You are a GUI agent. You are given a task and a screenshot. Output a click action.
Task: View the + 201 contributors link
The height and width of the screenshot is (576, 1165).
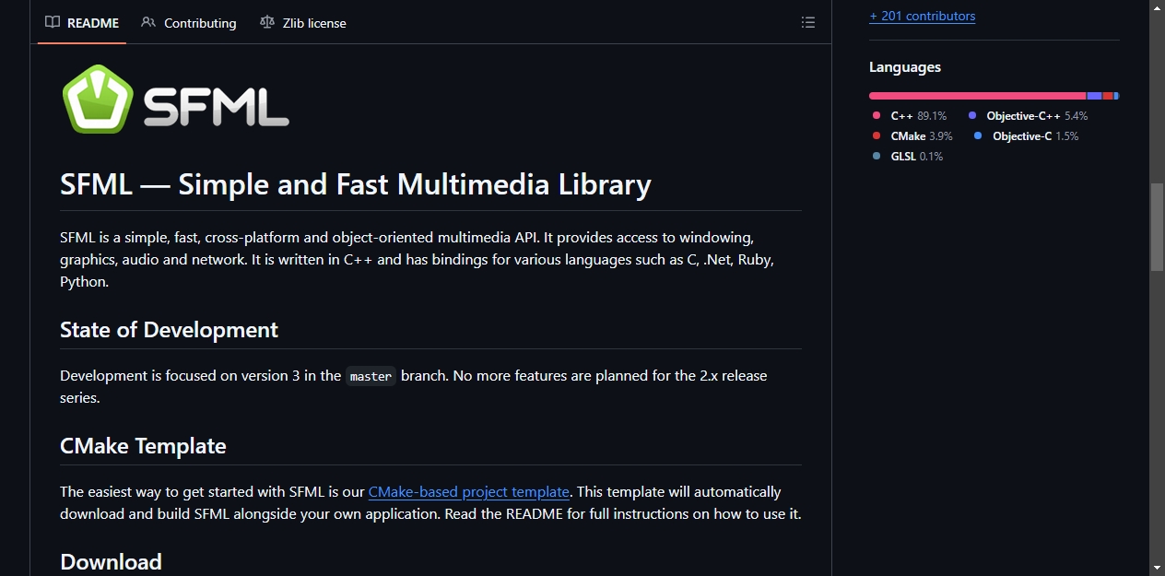click(922, 16)
